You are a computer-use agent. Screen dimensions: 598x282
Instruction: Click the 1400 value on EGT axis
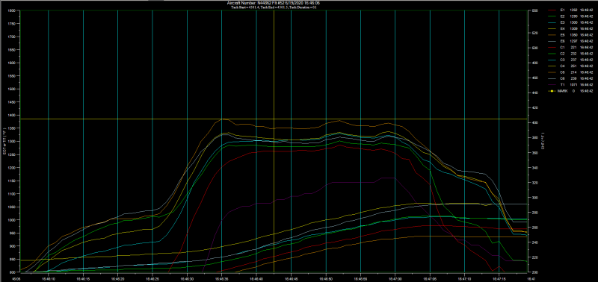point(13,115)
